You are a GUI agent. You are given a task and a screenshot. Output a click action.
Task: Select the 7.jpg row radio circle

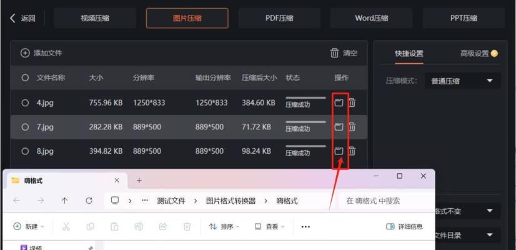click(25, 127)
